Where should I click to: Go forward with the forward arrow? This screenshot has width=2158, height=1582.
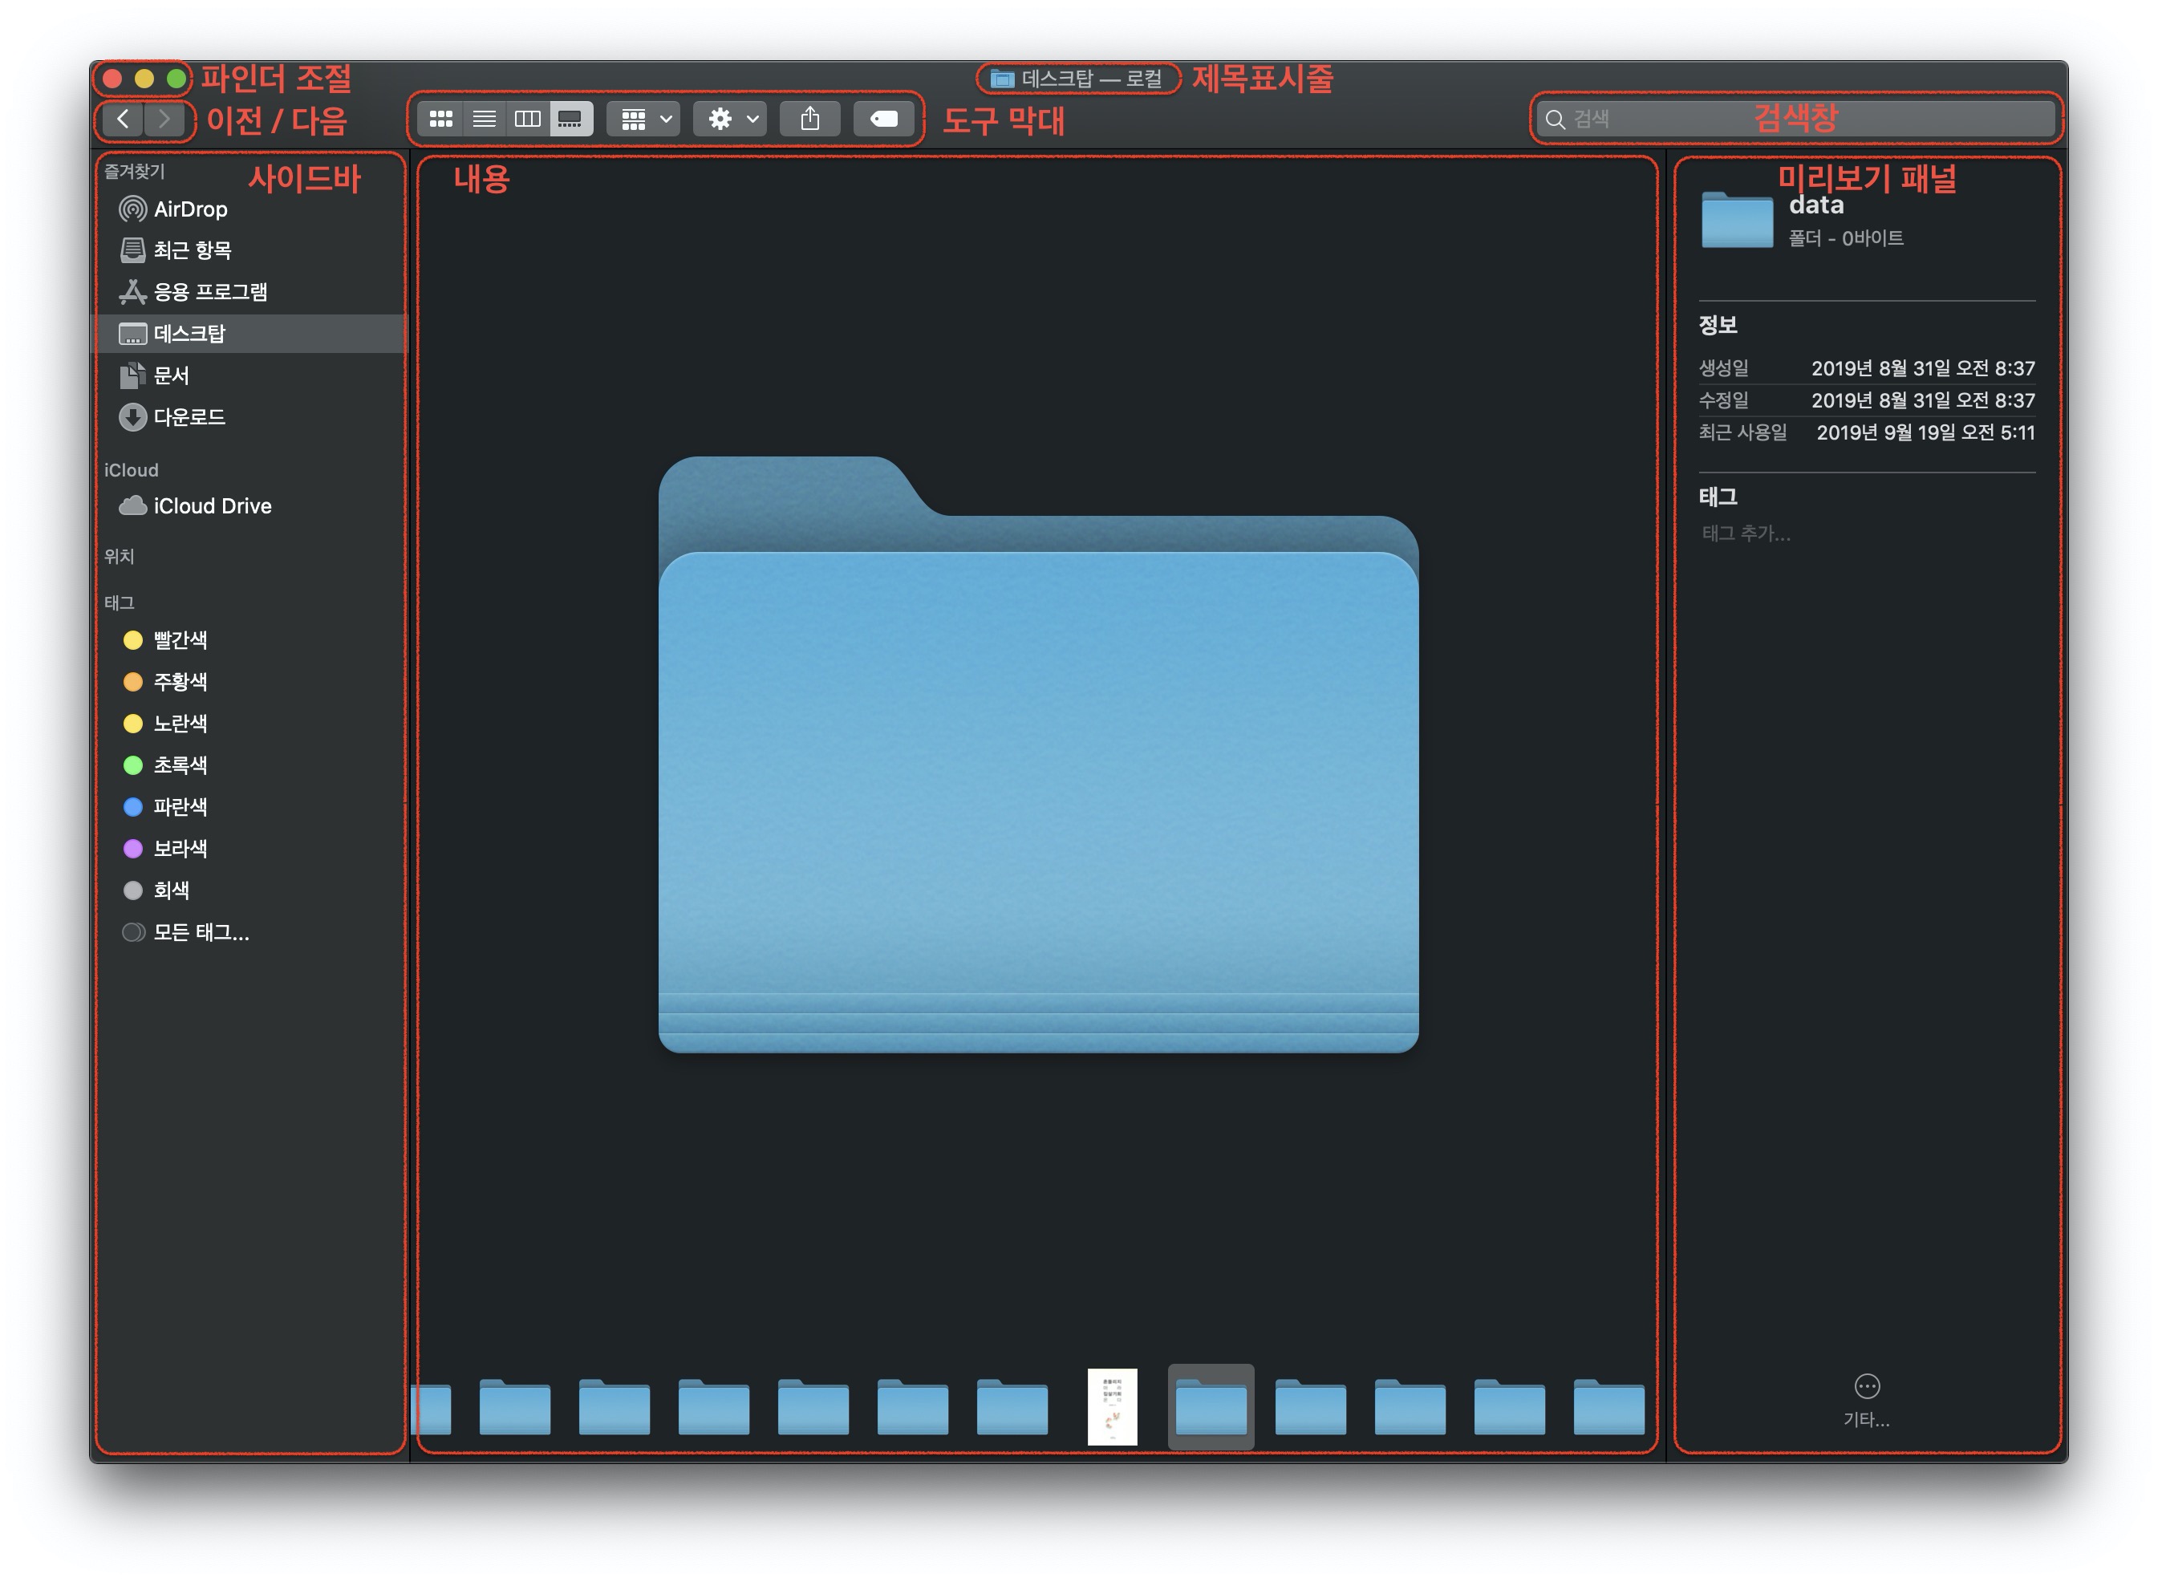(x=164, y=119)
